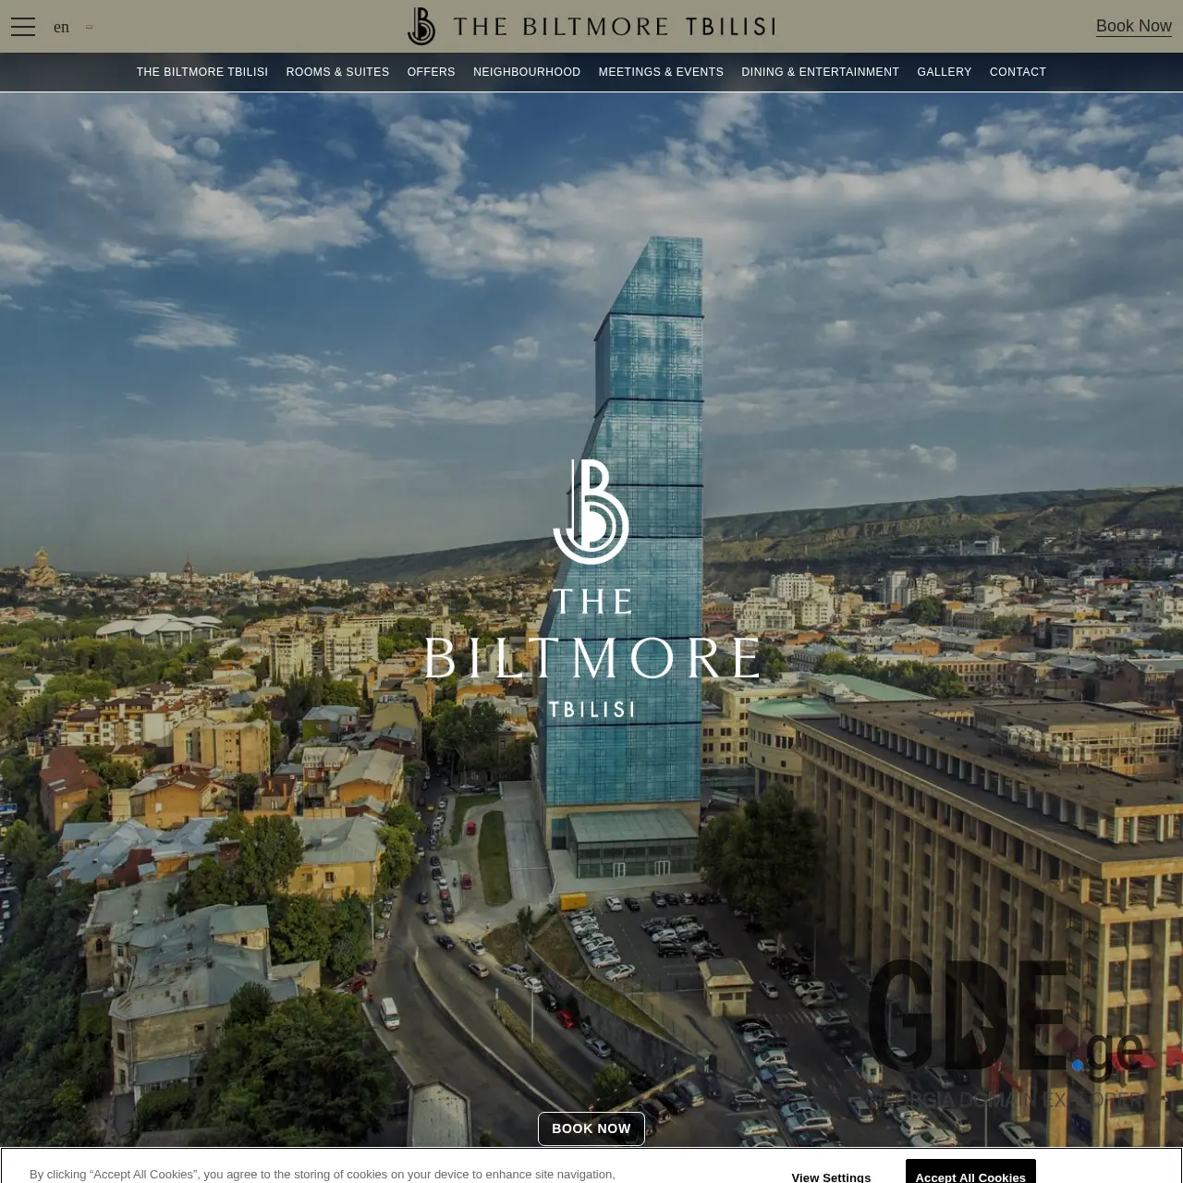Open The Biltmore Tbilisi menu item
Image resolution: width=1183 pixels, height=1183 pixels.
click(202, 72)
